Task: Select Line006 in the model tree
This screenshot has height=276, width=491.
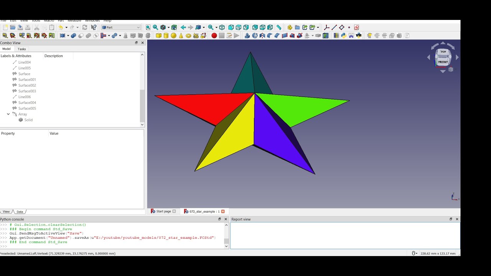Action: click(25, 97)
